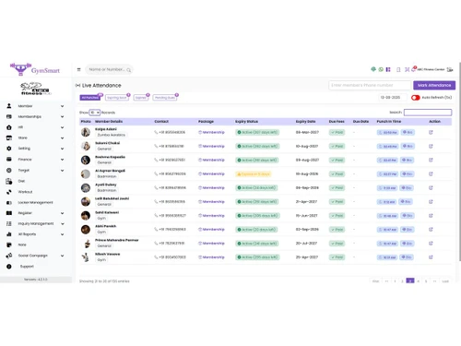Click the WhatsApp icon in top bar
Image resolution: width=461 pixels, height=346 pixels.
381,69
